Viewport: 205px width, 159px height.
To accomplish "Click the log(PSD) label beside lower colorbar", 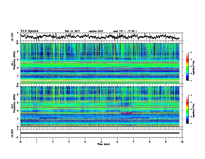I will pyautogui.click(x=194, y=110).
